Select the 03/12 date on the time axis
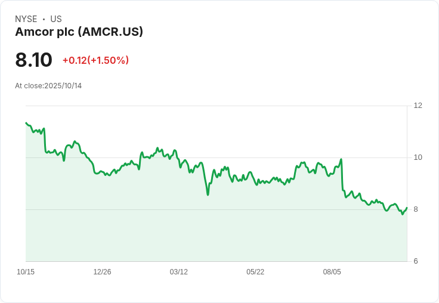The height and width of the screenshot is (303, 439). (x=178, y=272)
